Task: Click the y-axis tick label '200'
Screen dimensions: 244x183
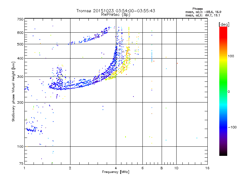Action: tap(20, 102)
